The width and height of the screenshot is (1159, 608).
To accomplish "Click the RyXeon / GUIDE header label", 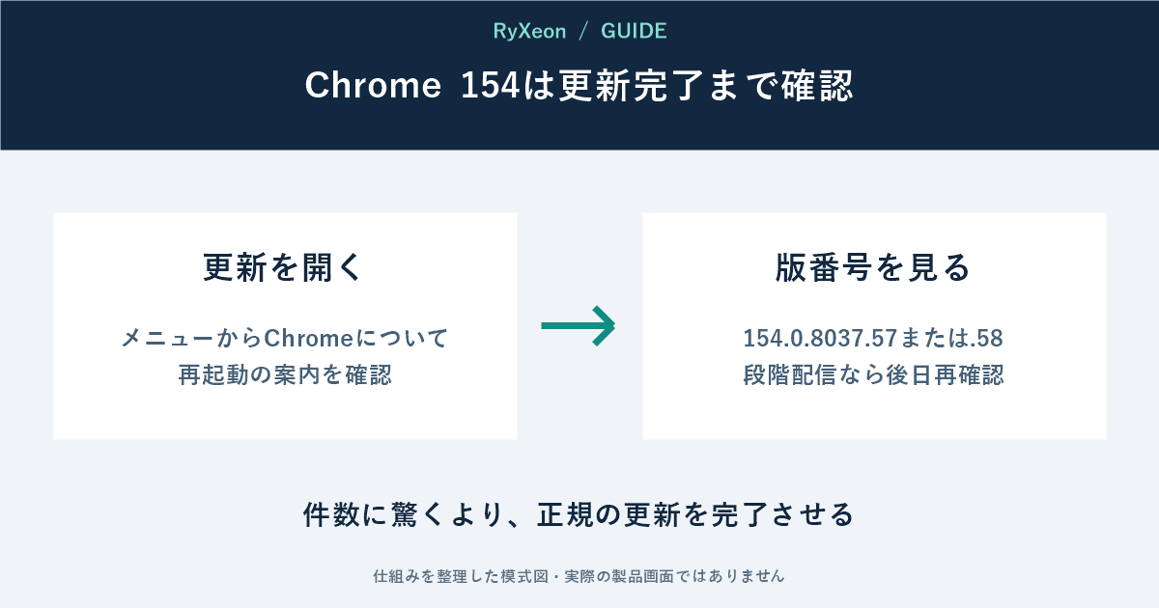I will (579, 31).
